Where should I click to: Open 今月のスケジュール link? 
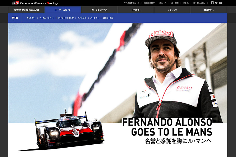pos(132,3)
